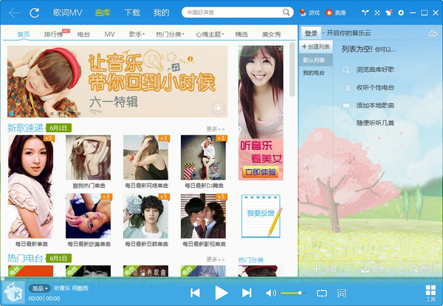
Task: Refresh the page with the circular arrow
Action: (34, 13)
